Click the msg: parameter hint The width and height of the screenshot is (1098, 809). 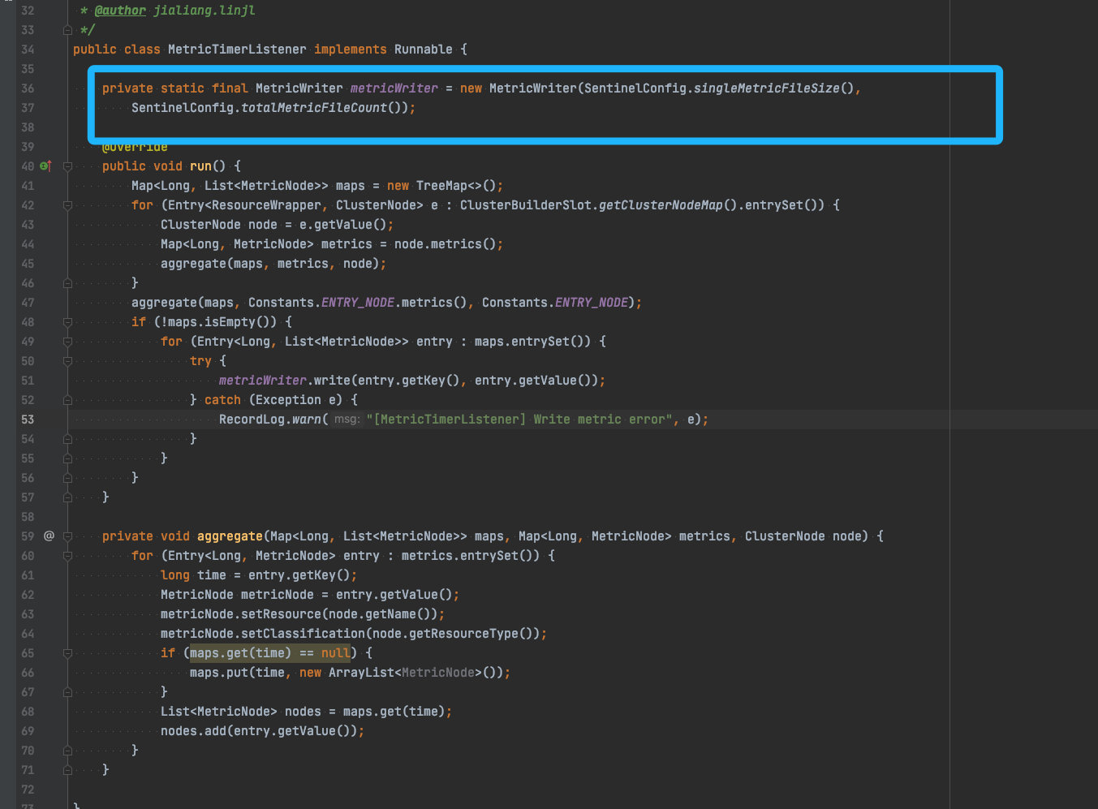347,420
